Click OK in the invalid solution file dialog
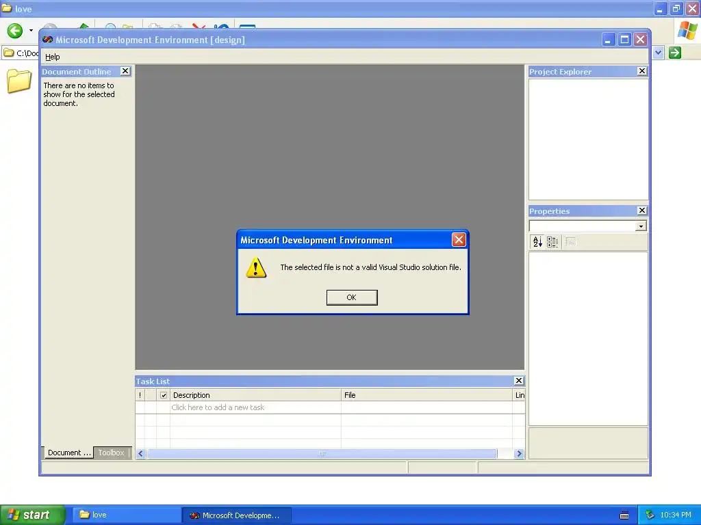Viewport: 701px width, 525px height. coord(352,297)
